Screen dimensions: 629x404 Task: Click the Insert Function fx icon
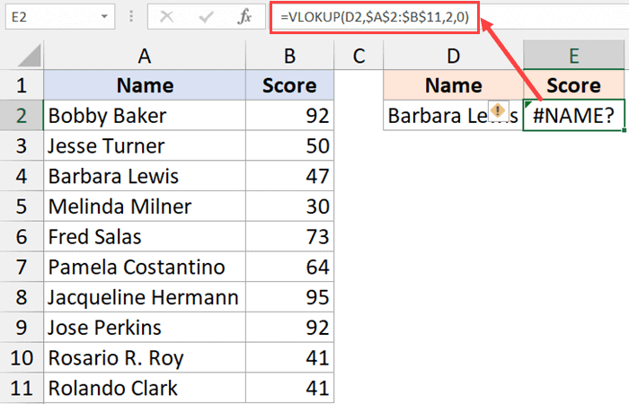244,17
